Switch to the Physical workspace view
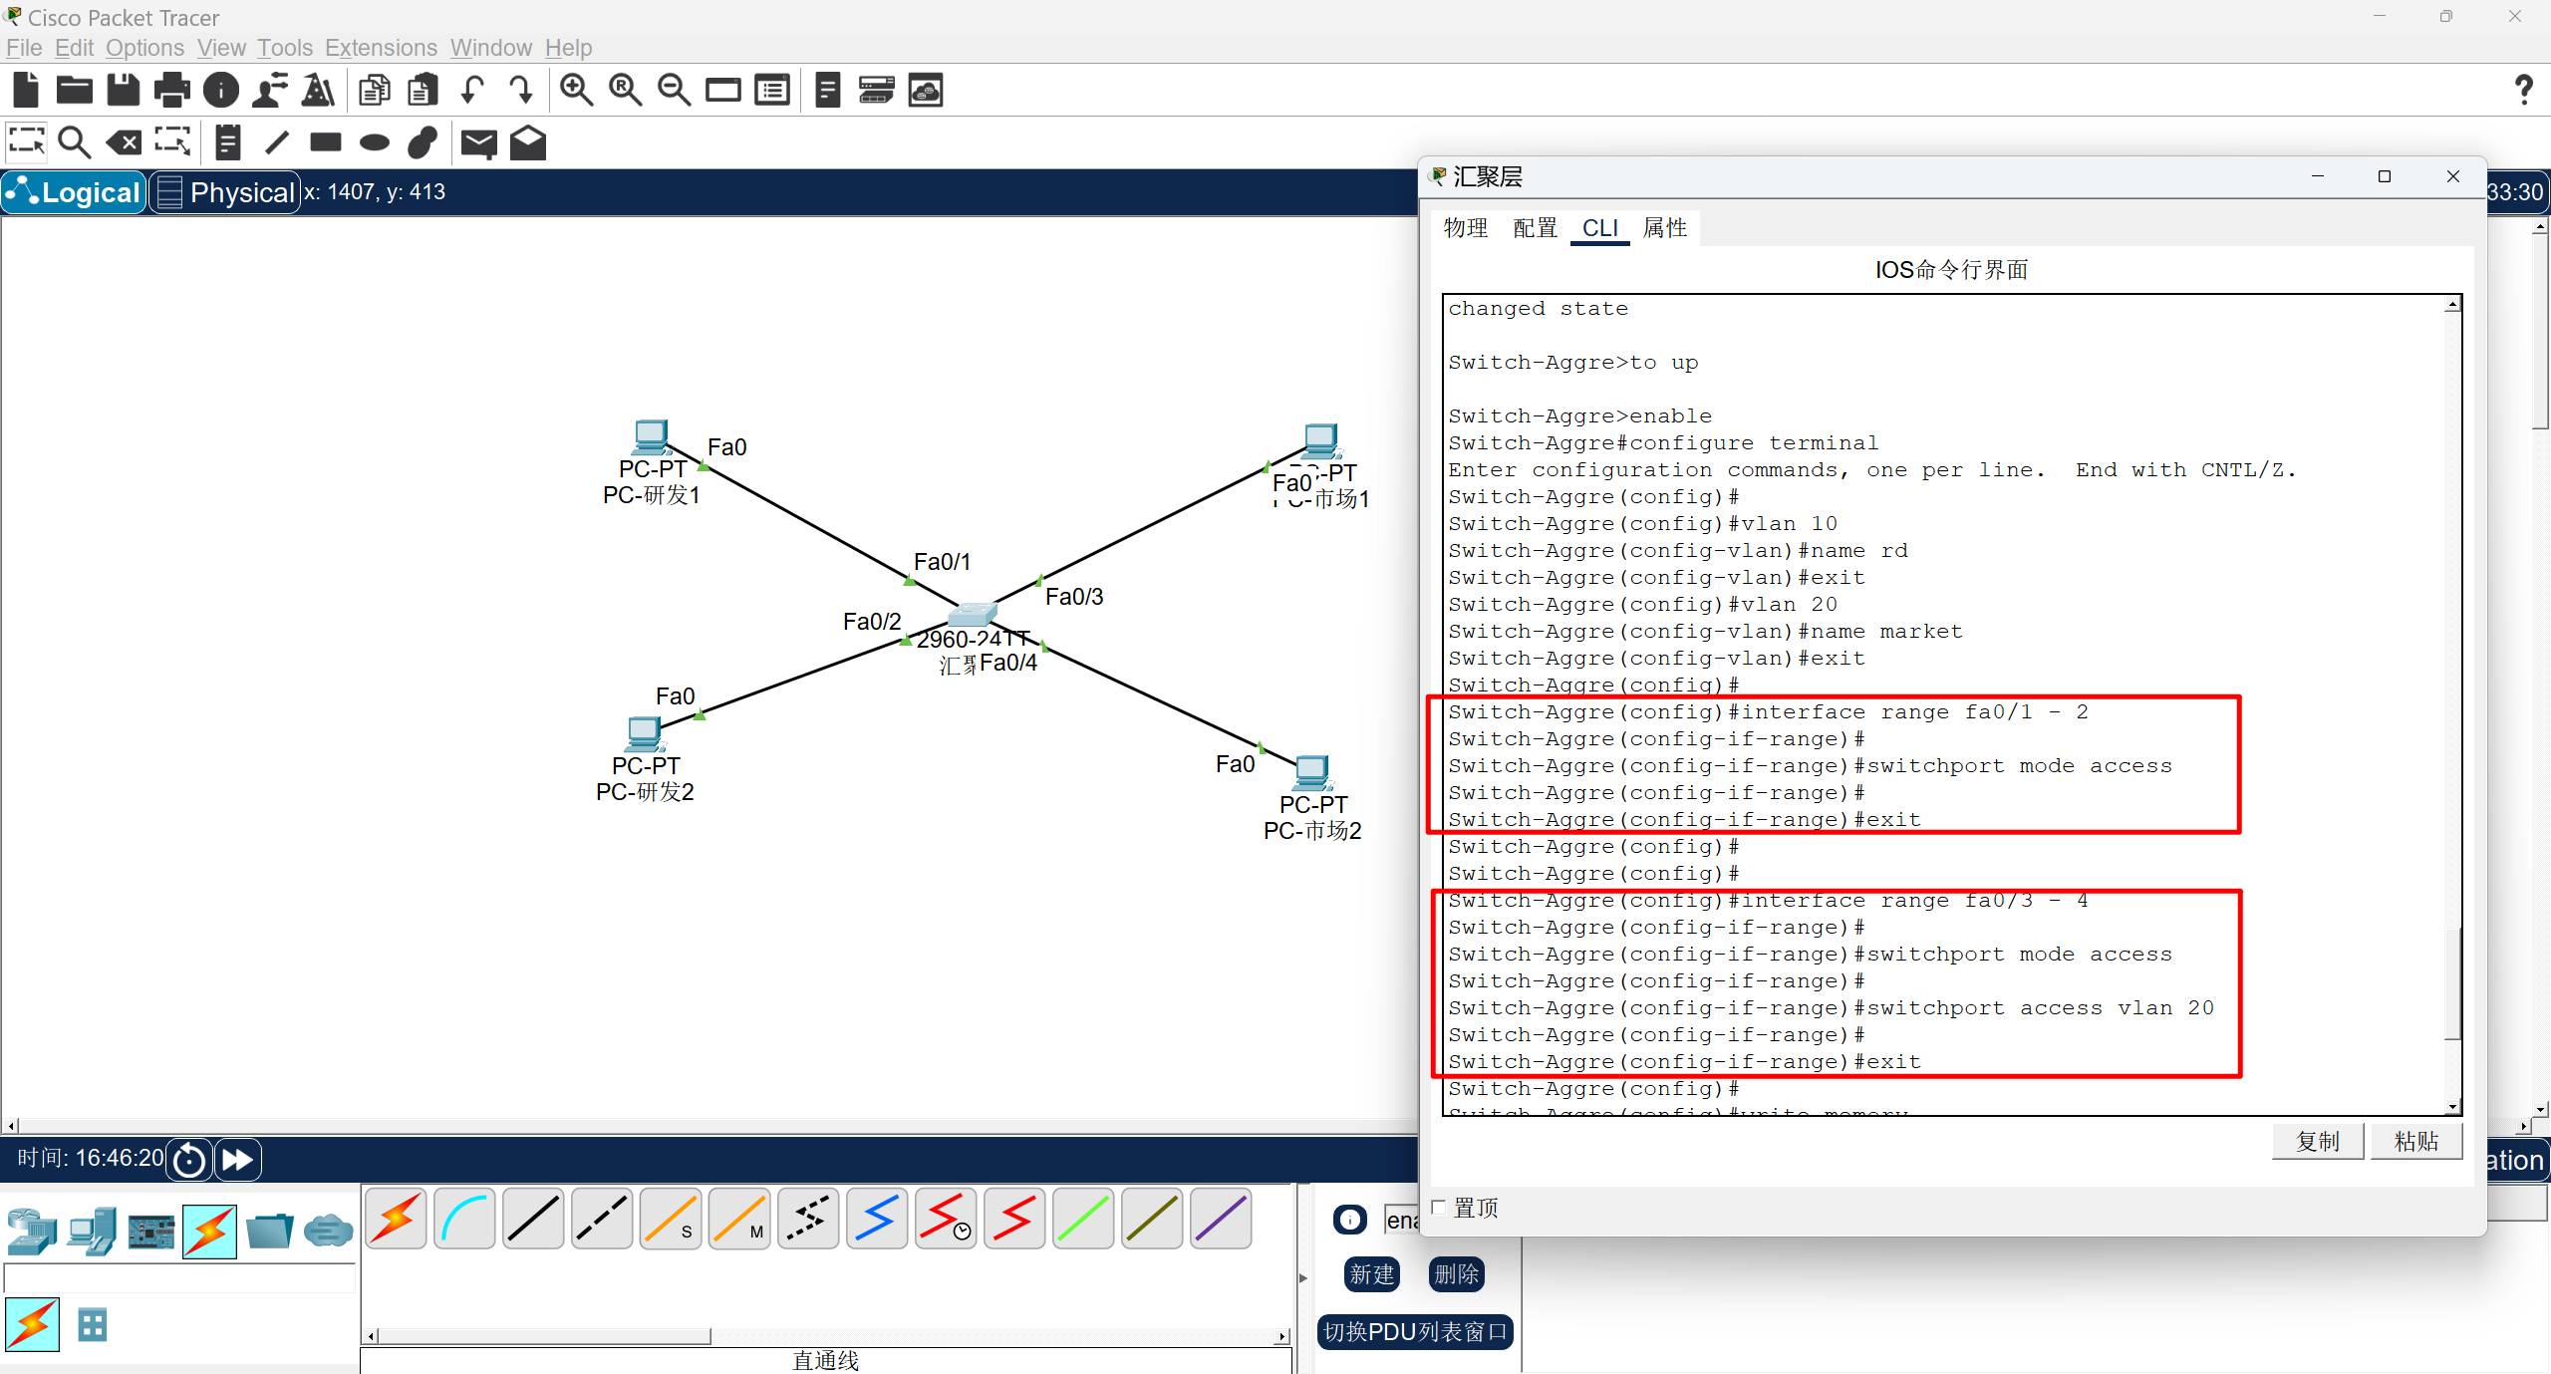This screenshot has width=2551, height=1374. pyautogui.click(x=225, y=192)
